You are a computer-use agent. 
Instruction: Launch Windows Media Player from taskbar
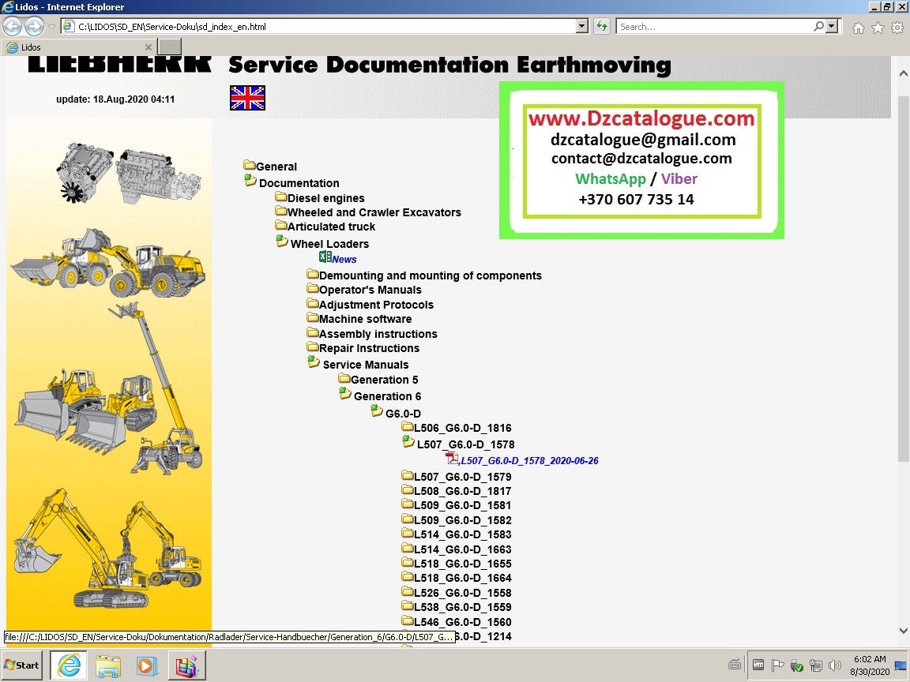coord(148,665)
